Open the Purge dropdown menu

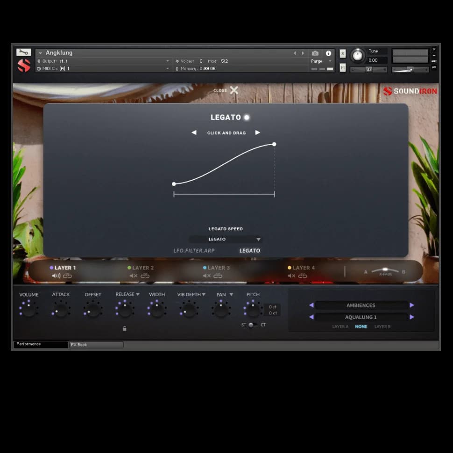[x=321, y=61]
